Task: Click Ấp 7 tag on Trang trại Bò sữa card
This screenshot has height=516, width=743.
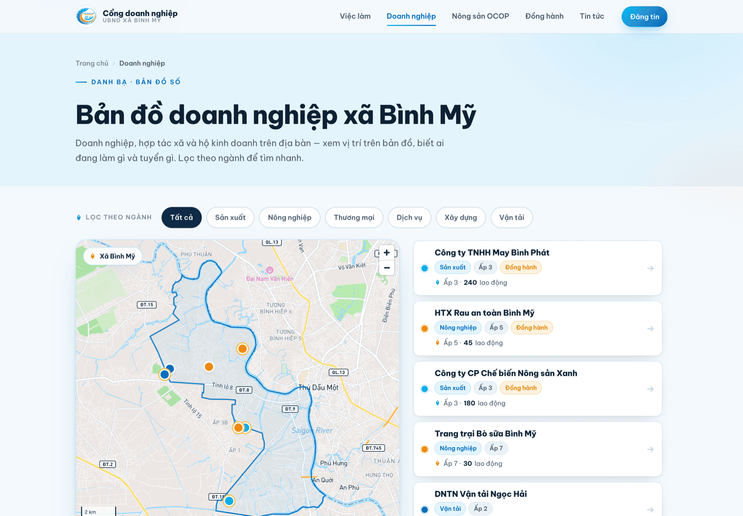Action: coord(496,449)
